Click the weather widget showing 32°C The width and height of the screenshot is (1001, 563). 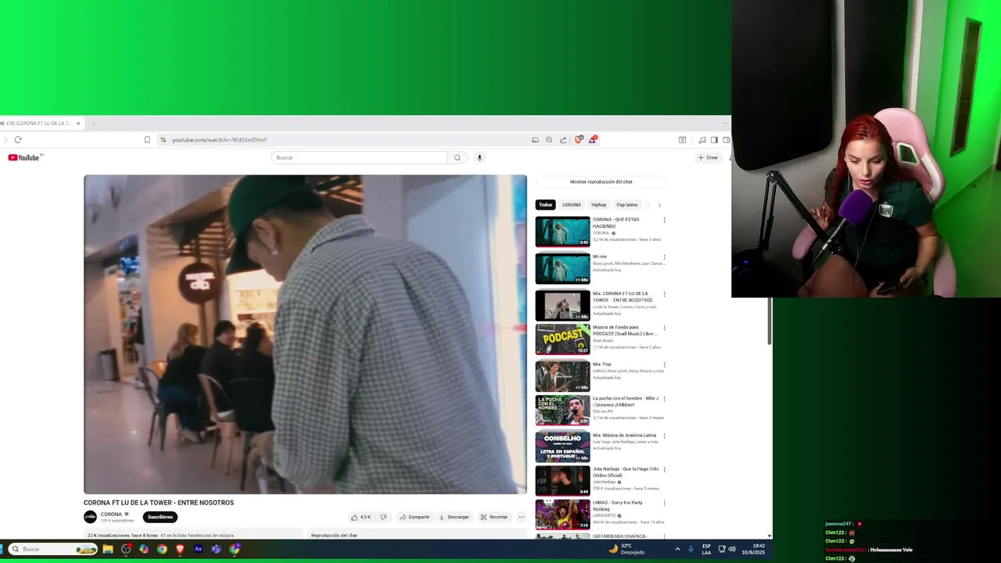[x=627, y=549]
